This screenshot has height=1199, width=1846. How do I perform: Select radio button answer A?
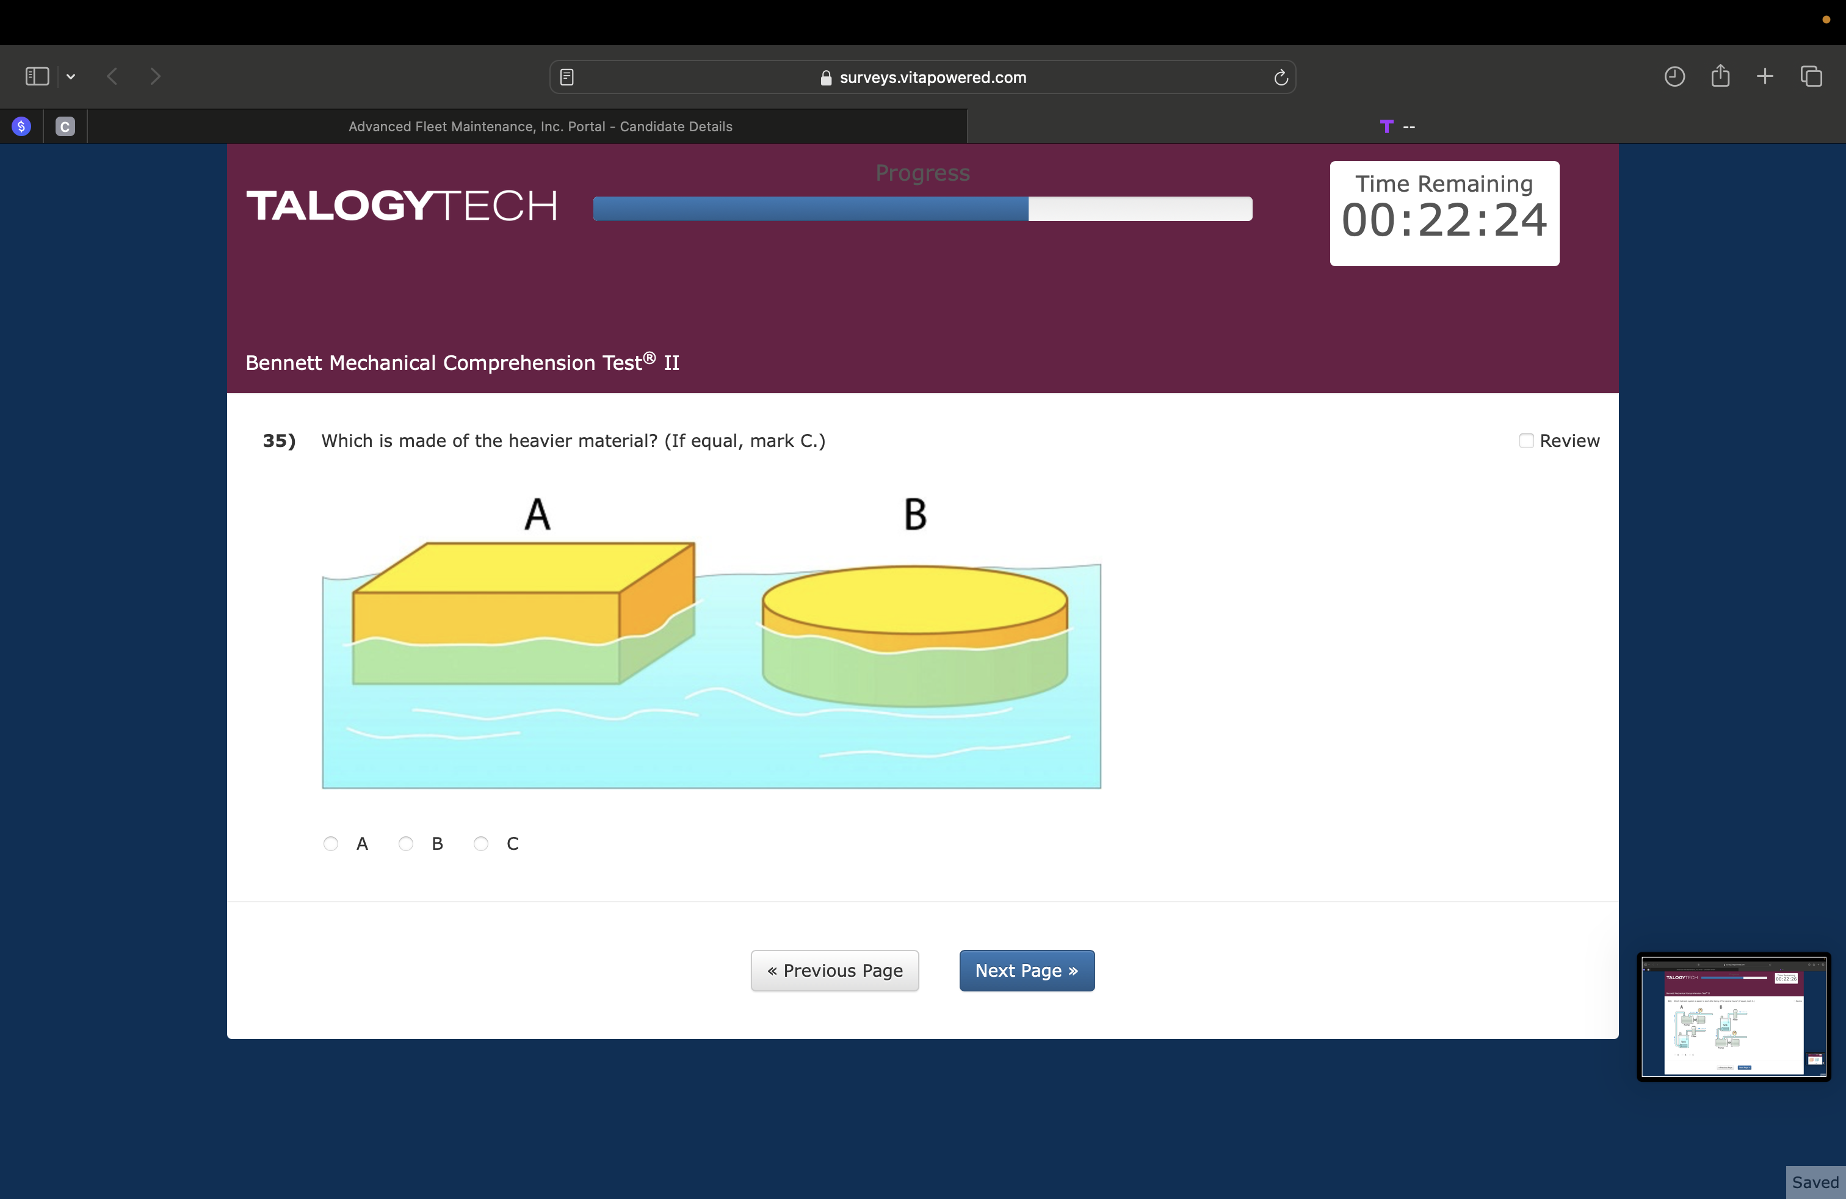pos(330,843)
